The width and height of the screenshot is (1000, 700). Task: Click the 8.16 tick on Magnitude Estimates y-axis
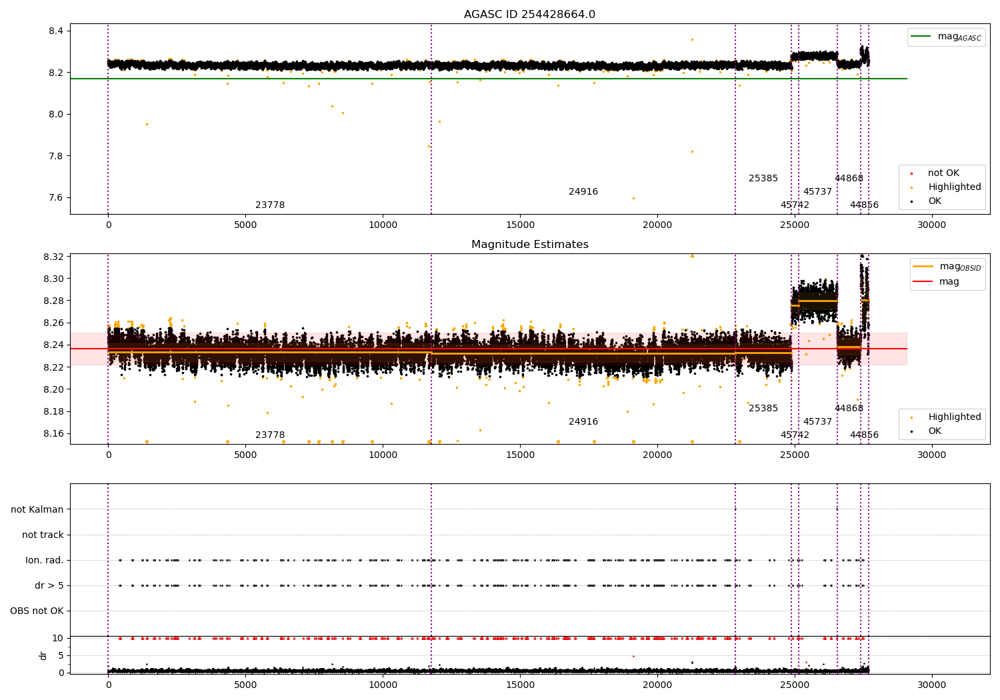53,433
